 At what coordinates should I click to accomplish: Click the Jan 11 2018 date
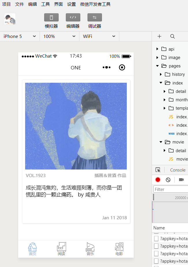point(115,218)
